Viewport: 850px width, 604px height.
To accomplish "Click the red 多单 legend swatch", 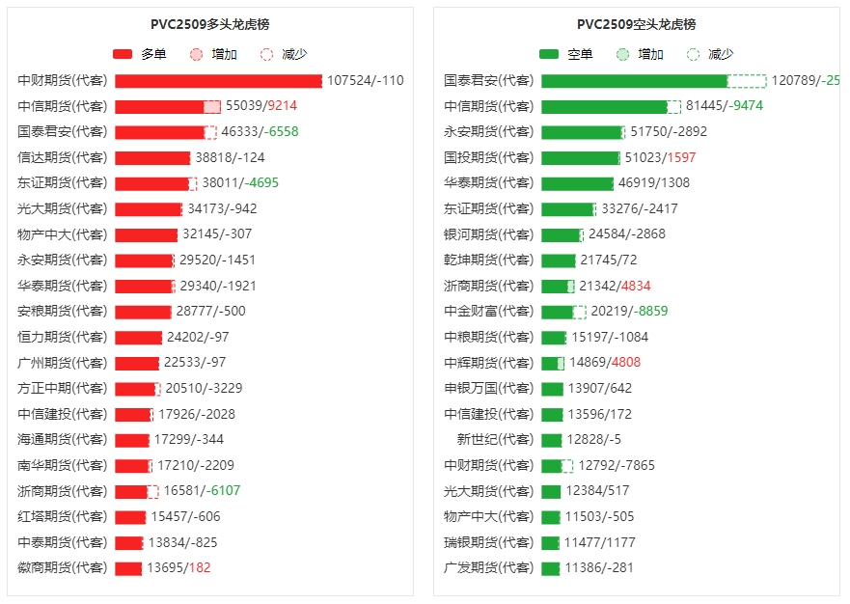I will click(x=123, y=55).
